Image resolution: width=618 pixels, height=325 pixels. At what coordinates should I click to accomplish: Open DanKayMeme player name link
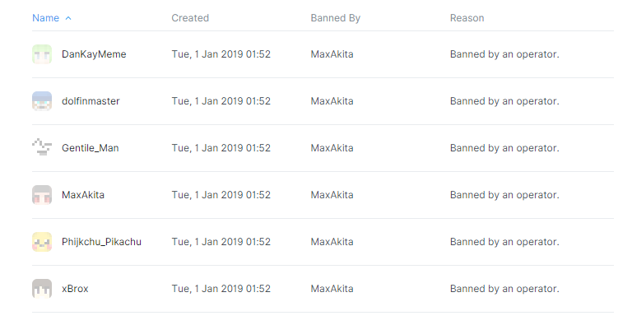(x=94, y=54)
